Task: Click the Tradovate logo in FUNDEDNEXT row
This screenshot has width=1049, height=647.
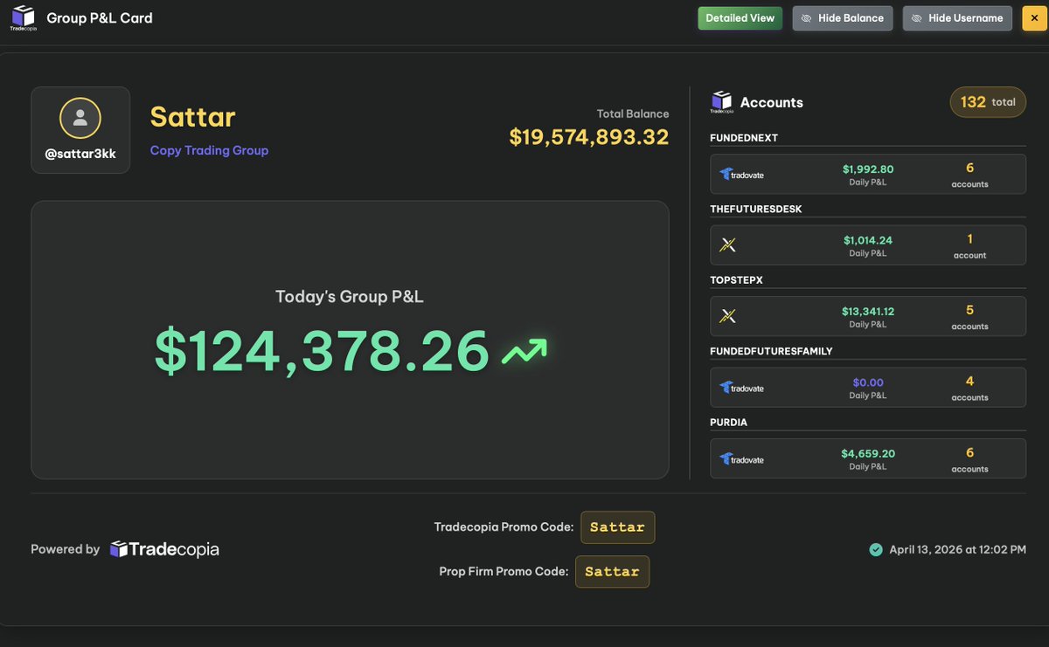Action: [x=741, y=175]
